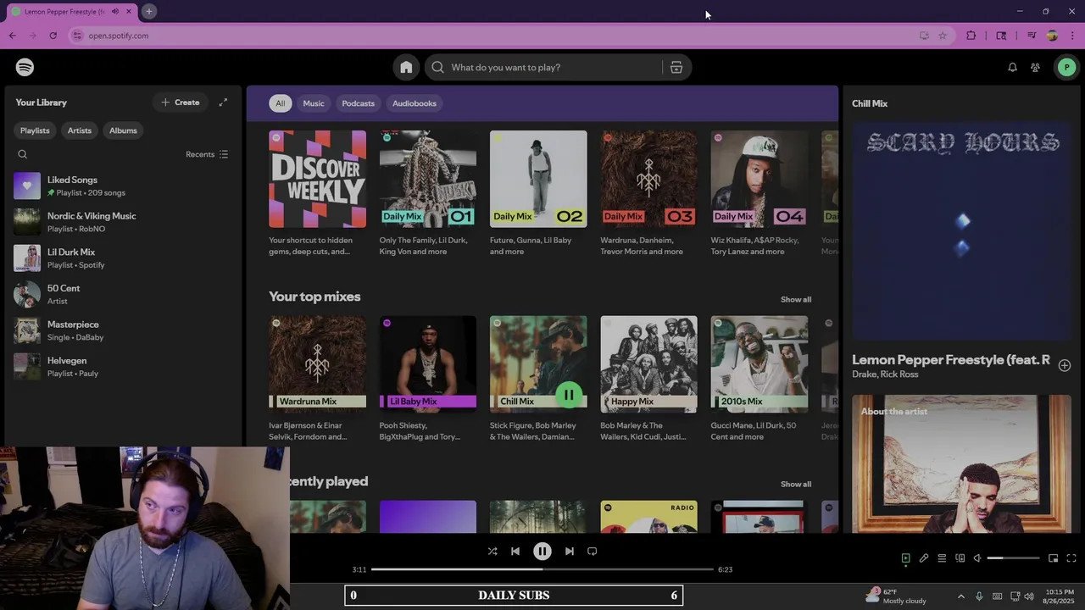Image resolution: width=1085 pixels, height=610 pixels.
Task: Mute using the Spotify volume icon
Action: tap(977, 558)
